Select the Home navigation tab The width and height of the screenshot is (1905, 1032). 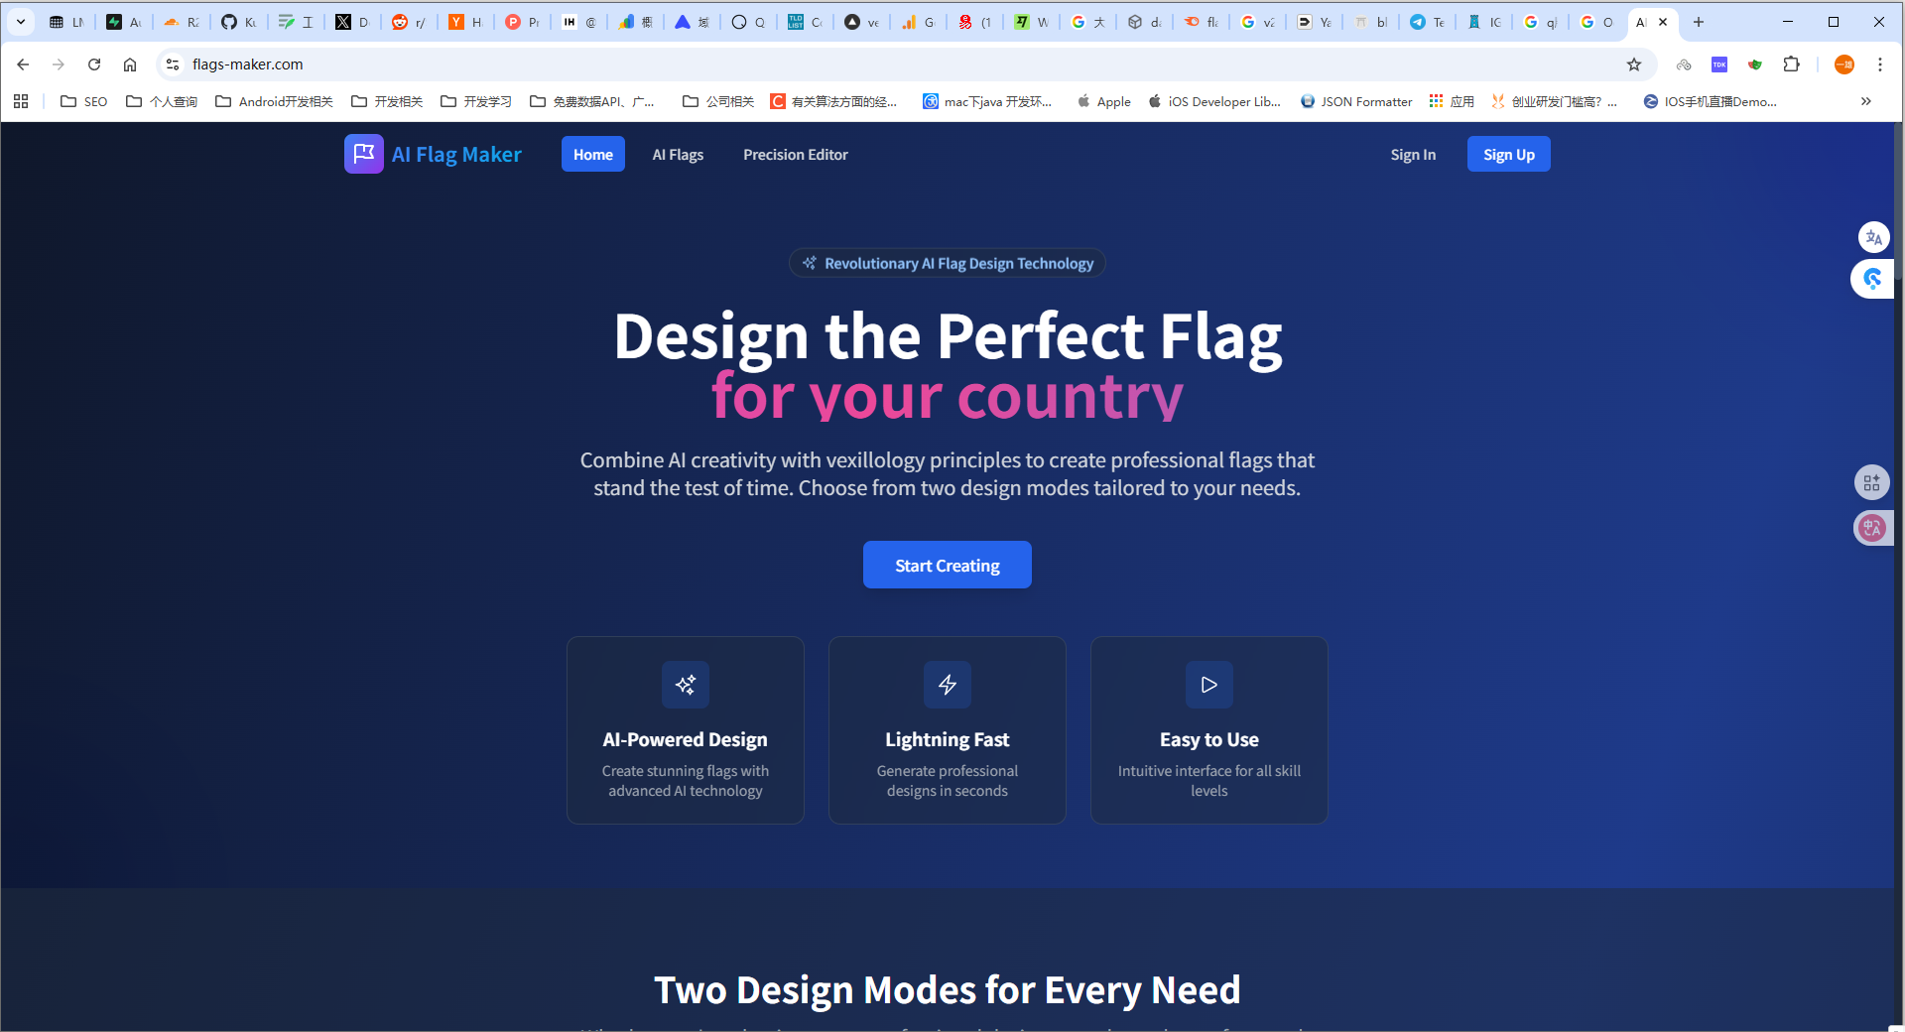(x=592, y=154)
